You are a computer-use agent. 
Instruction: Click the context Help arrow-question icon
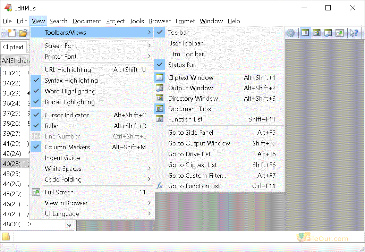click(354, 33)
